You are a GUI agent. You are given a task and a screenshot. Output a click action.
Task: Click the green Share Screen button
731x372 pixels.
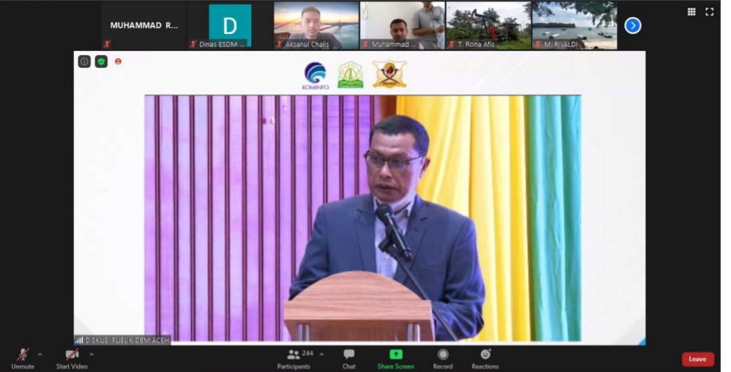point(395,358)
